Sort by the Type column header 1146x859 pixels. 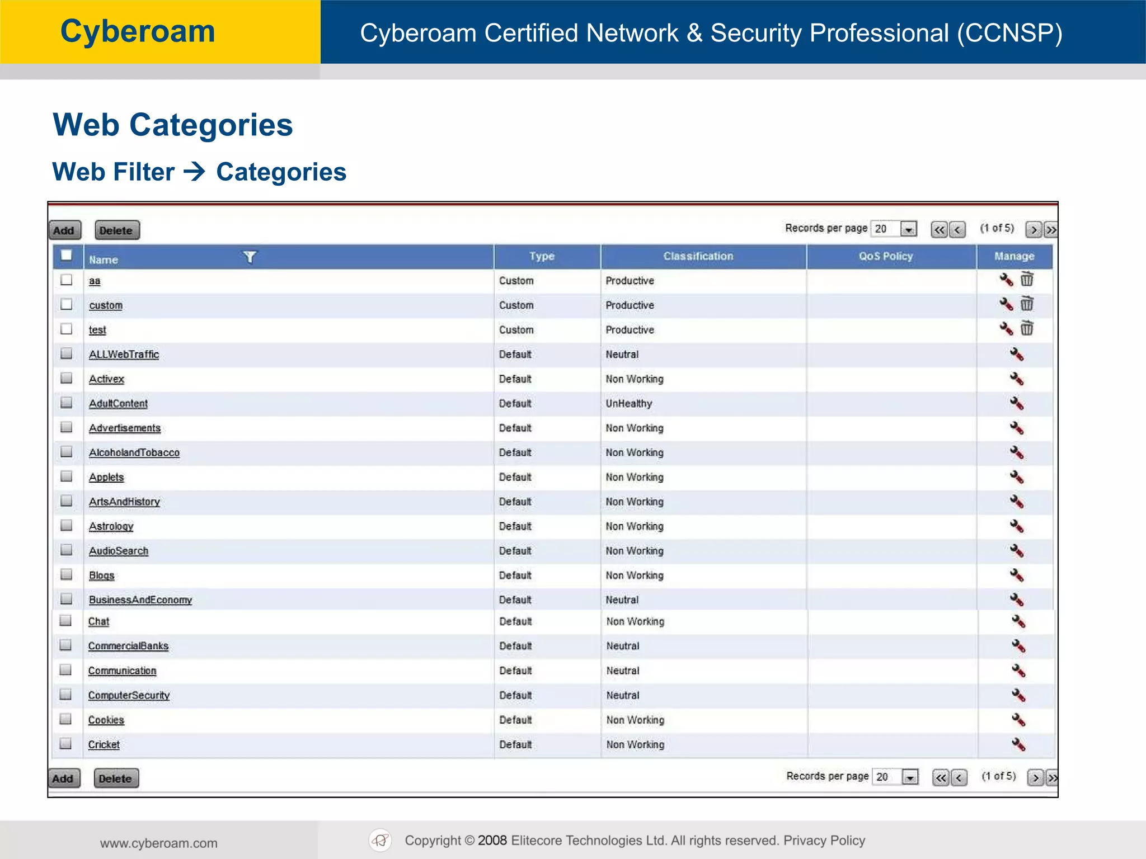click(x=542, y=256)
